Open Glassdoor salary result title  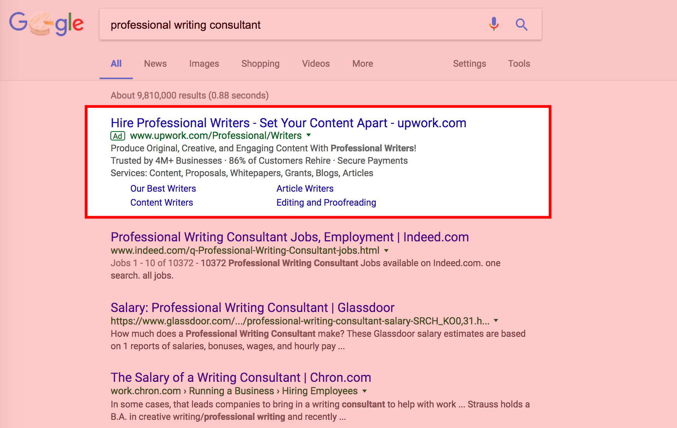click(252, 308)
